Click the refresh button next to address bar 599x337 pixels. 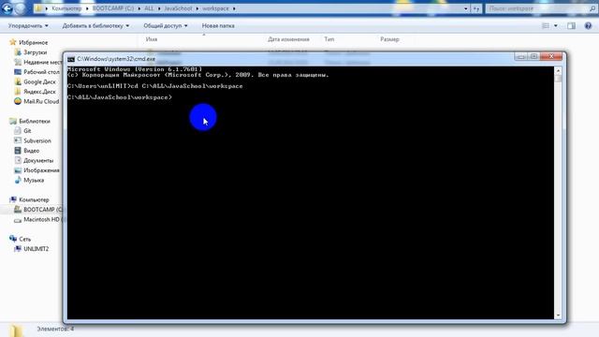pos(476,8)
